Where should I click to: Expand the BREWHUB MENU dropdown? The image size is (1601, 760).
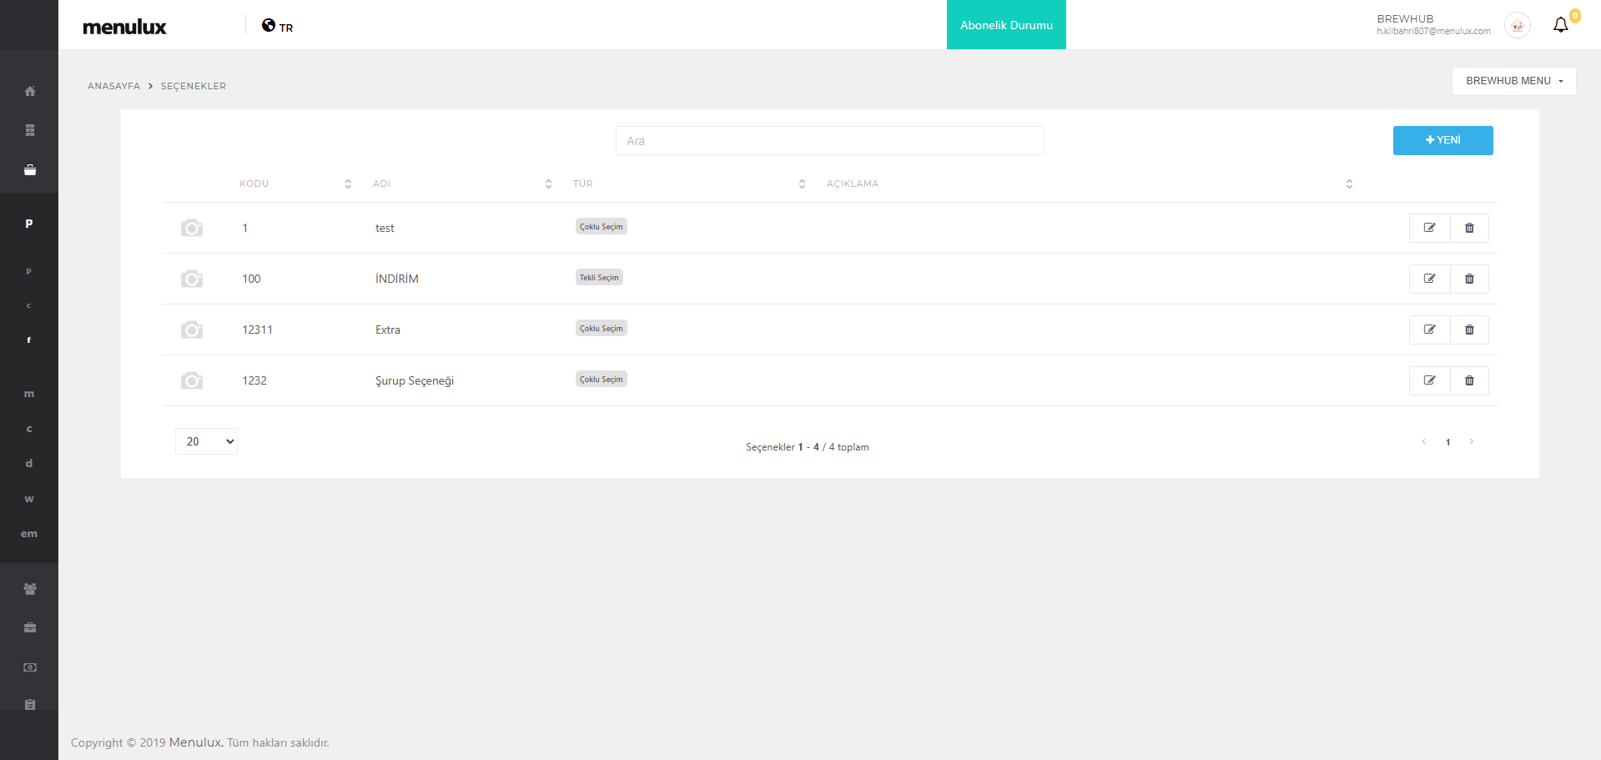(1513, 81)
